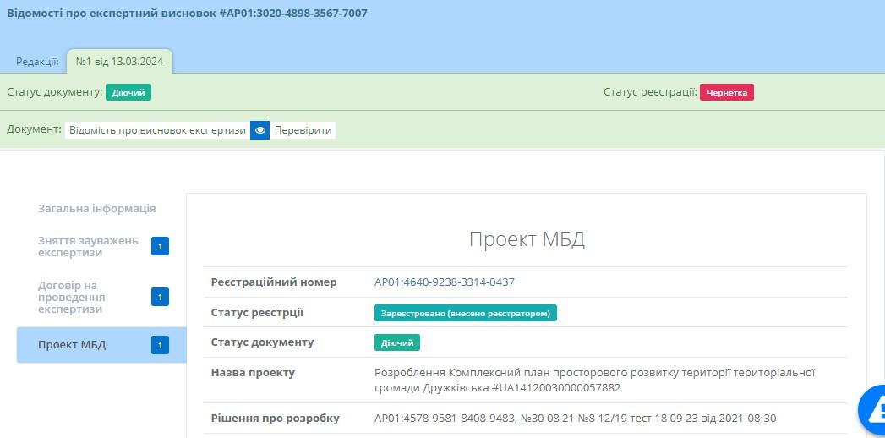885x438 pixels.
Task: Click the green Діючий badge in top status bar
Action: tap(128, 92)
